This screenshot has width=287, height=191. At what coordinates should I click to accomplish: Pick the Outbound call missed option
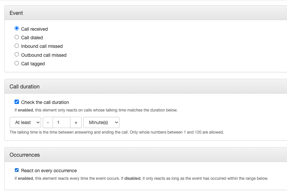[17, 54]
